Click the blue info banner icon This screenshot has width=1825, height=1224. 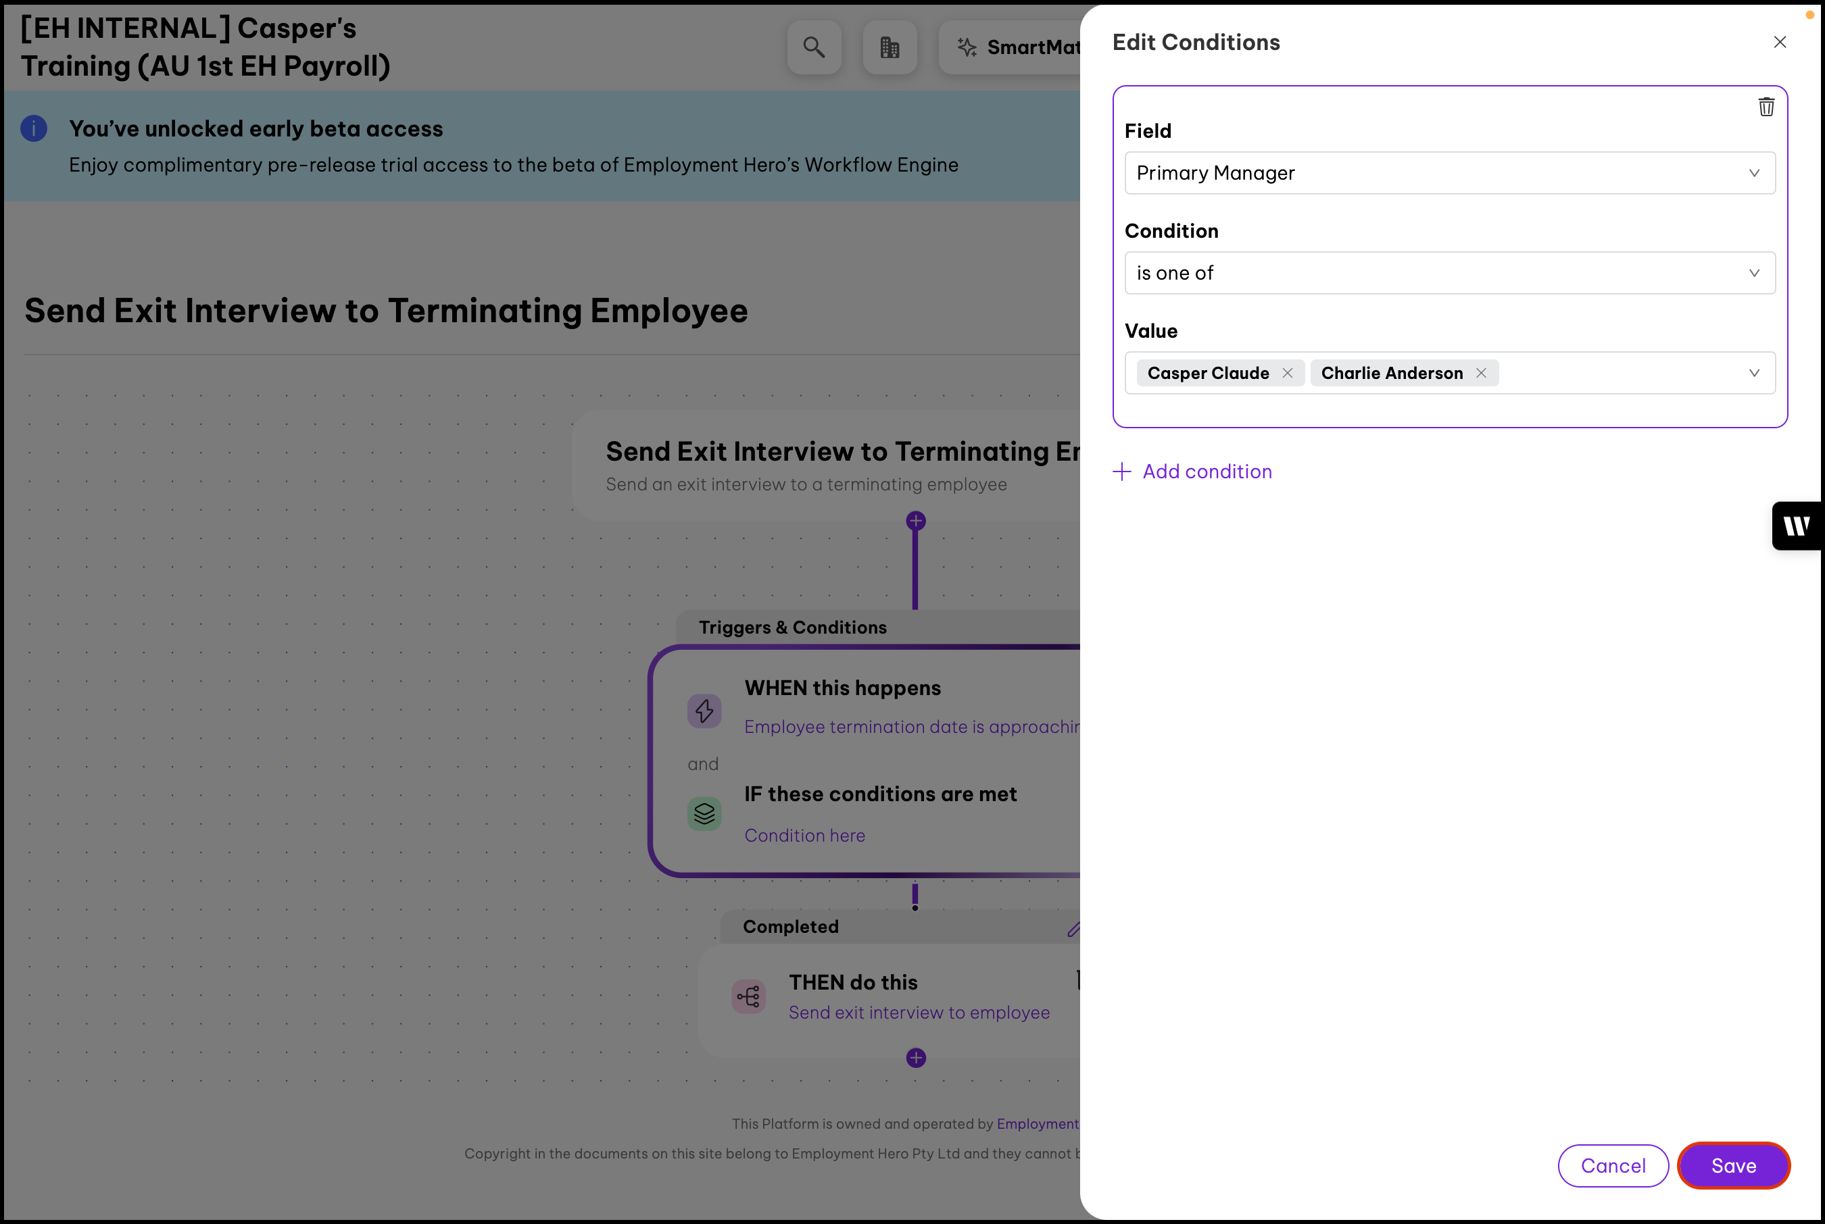tap(34, 129)
